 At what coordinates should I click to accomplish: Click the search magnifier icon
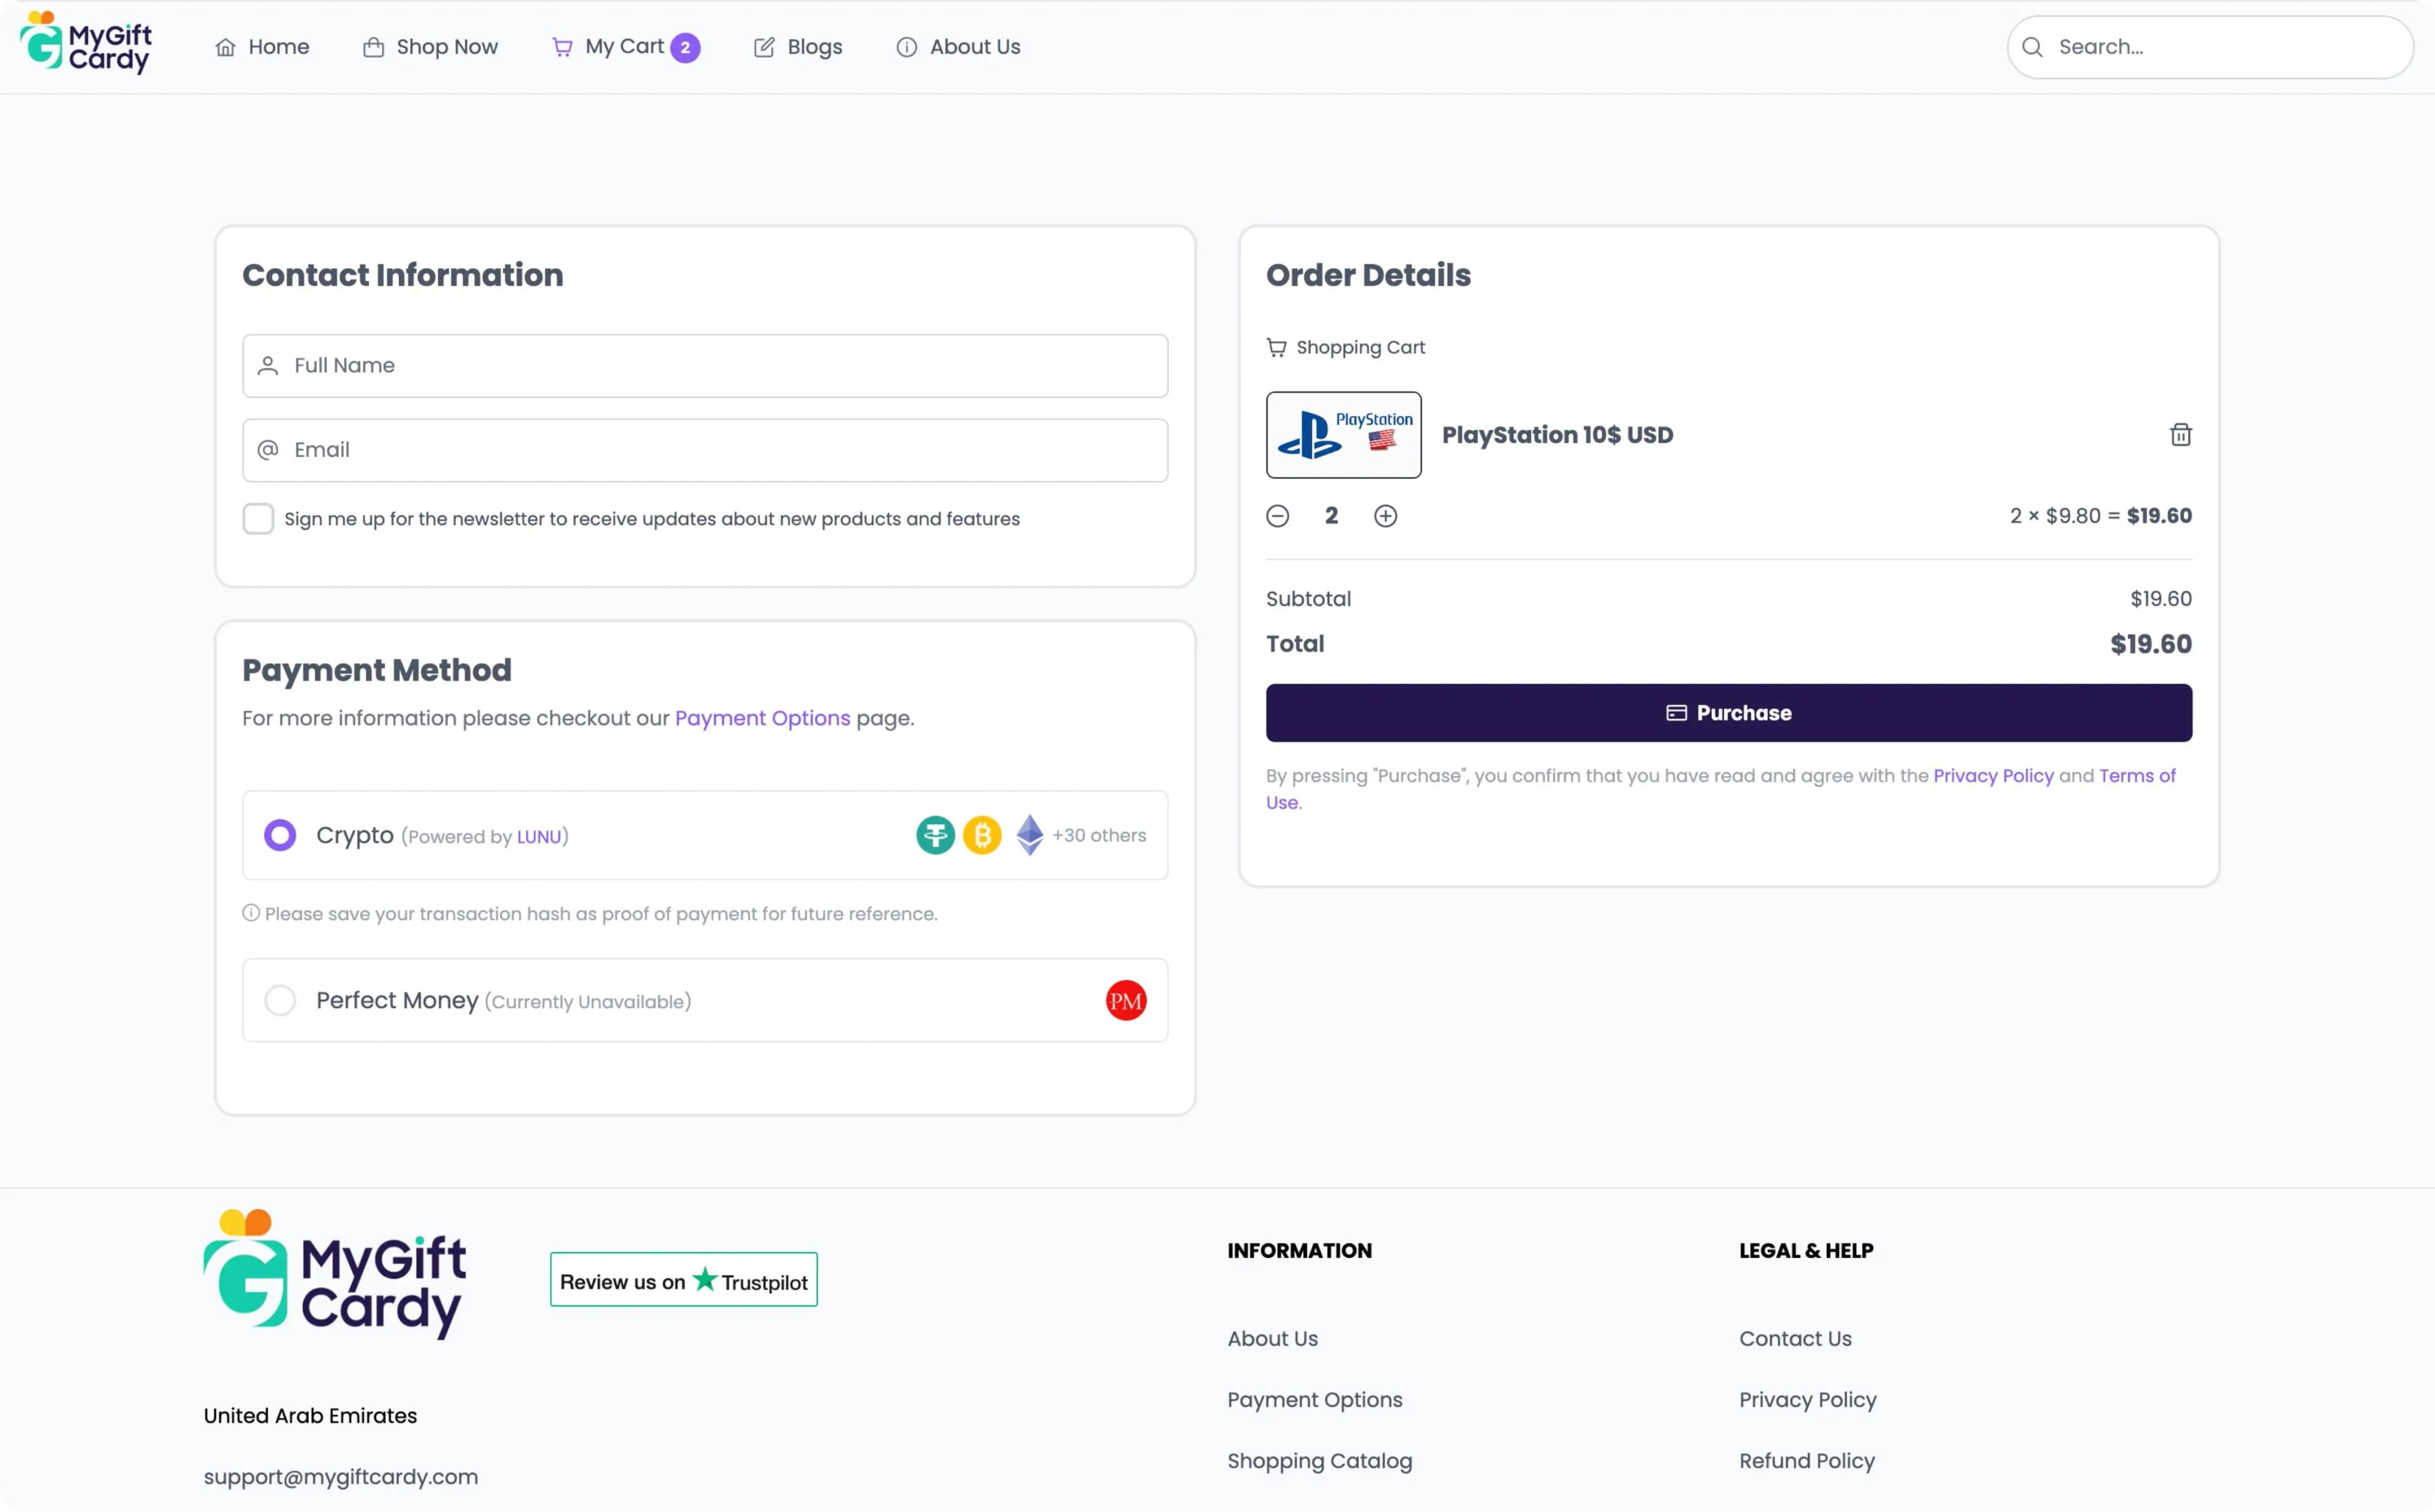pos(2032,47)
